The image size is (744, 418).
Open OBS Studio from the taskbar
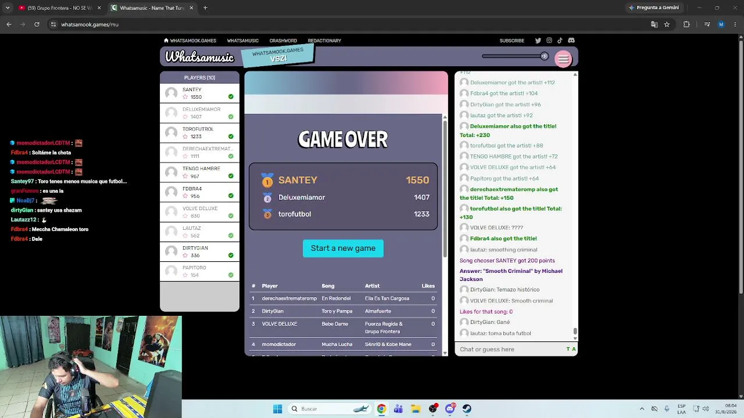tap(433, 409)
